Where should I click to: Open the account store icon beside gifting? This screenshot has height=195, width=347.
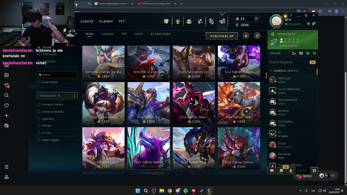tap(257, 36)
